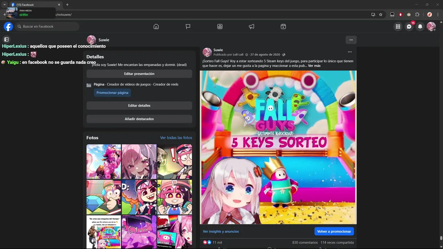Expand the post with Ver más
This screenshot has height=249, width=443.
point(314,66)
